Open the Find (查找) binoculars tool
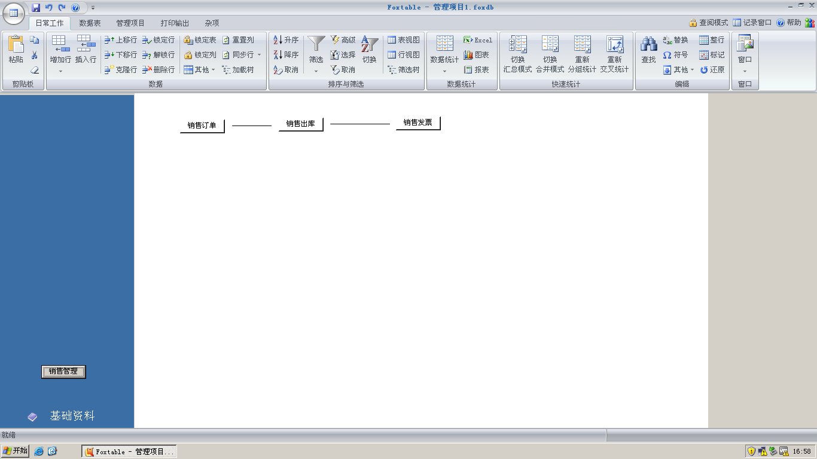Image resolution: width=817 pixels, height=459 pixels. pyautogui.click(x=649, y=50)
